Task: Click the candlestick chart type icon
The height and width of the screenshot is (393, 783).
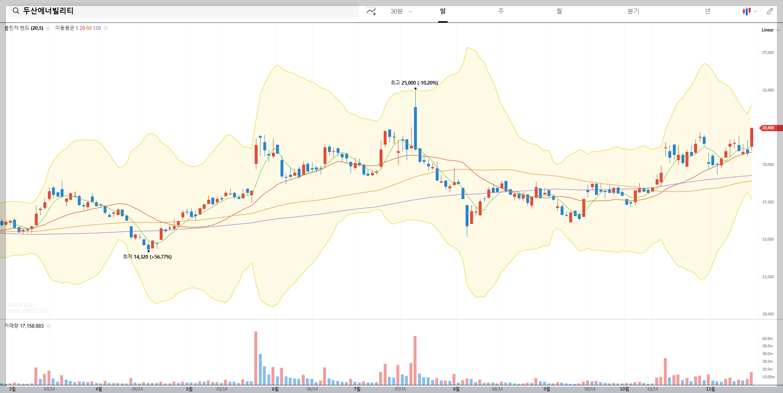Action: (x=747, y=11)
